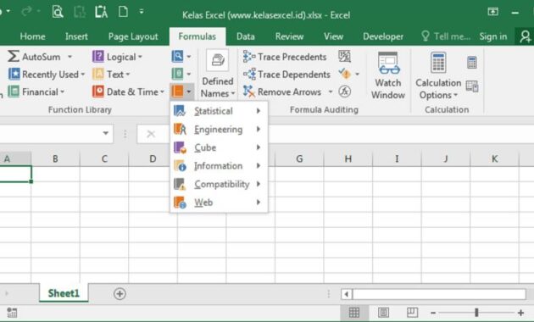Click the Spelling icon in Quick Access

(x=101, y=12)
